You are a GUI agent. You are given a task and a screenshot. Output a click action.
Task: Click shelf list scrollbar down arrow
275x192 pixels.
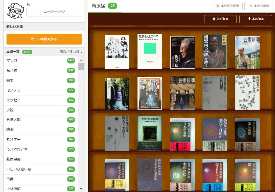(81, 189)
